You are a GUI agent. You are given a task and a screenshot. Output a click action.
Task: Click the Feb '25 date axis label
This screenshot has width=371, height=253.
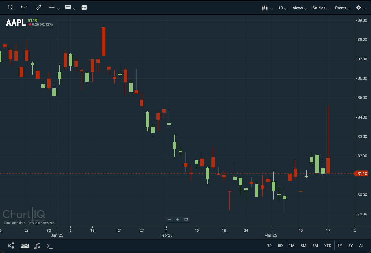(166, 235)
